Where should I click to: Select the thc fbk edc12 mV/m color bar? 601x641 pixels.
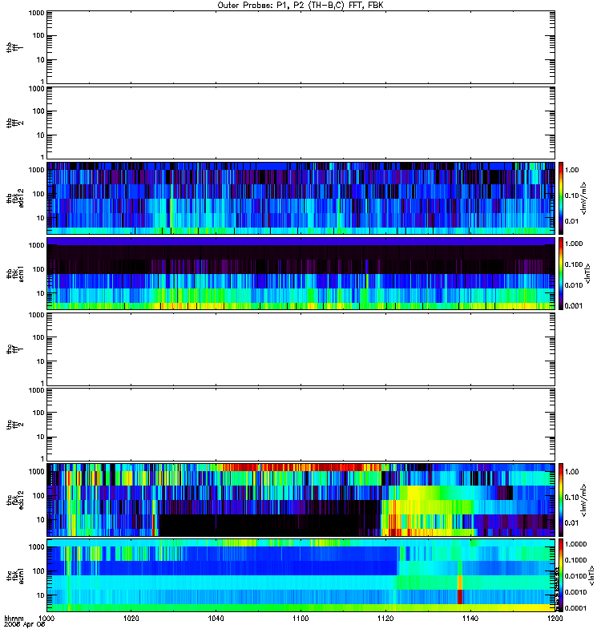click(561, 499)
